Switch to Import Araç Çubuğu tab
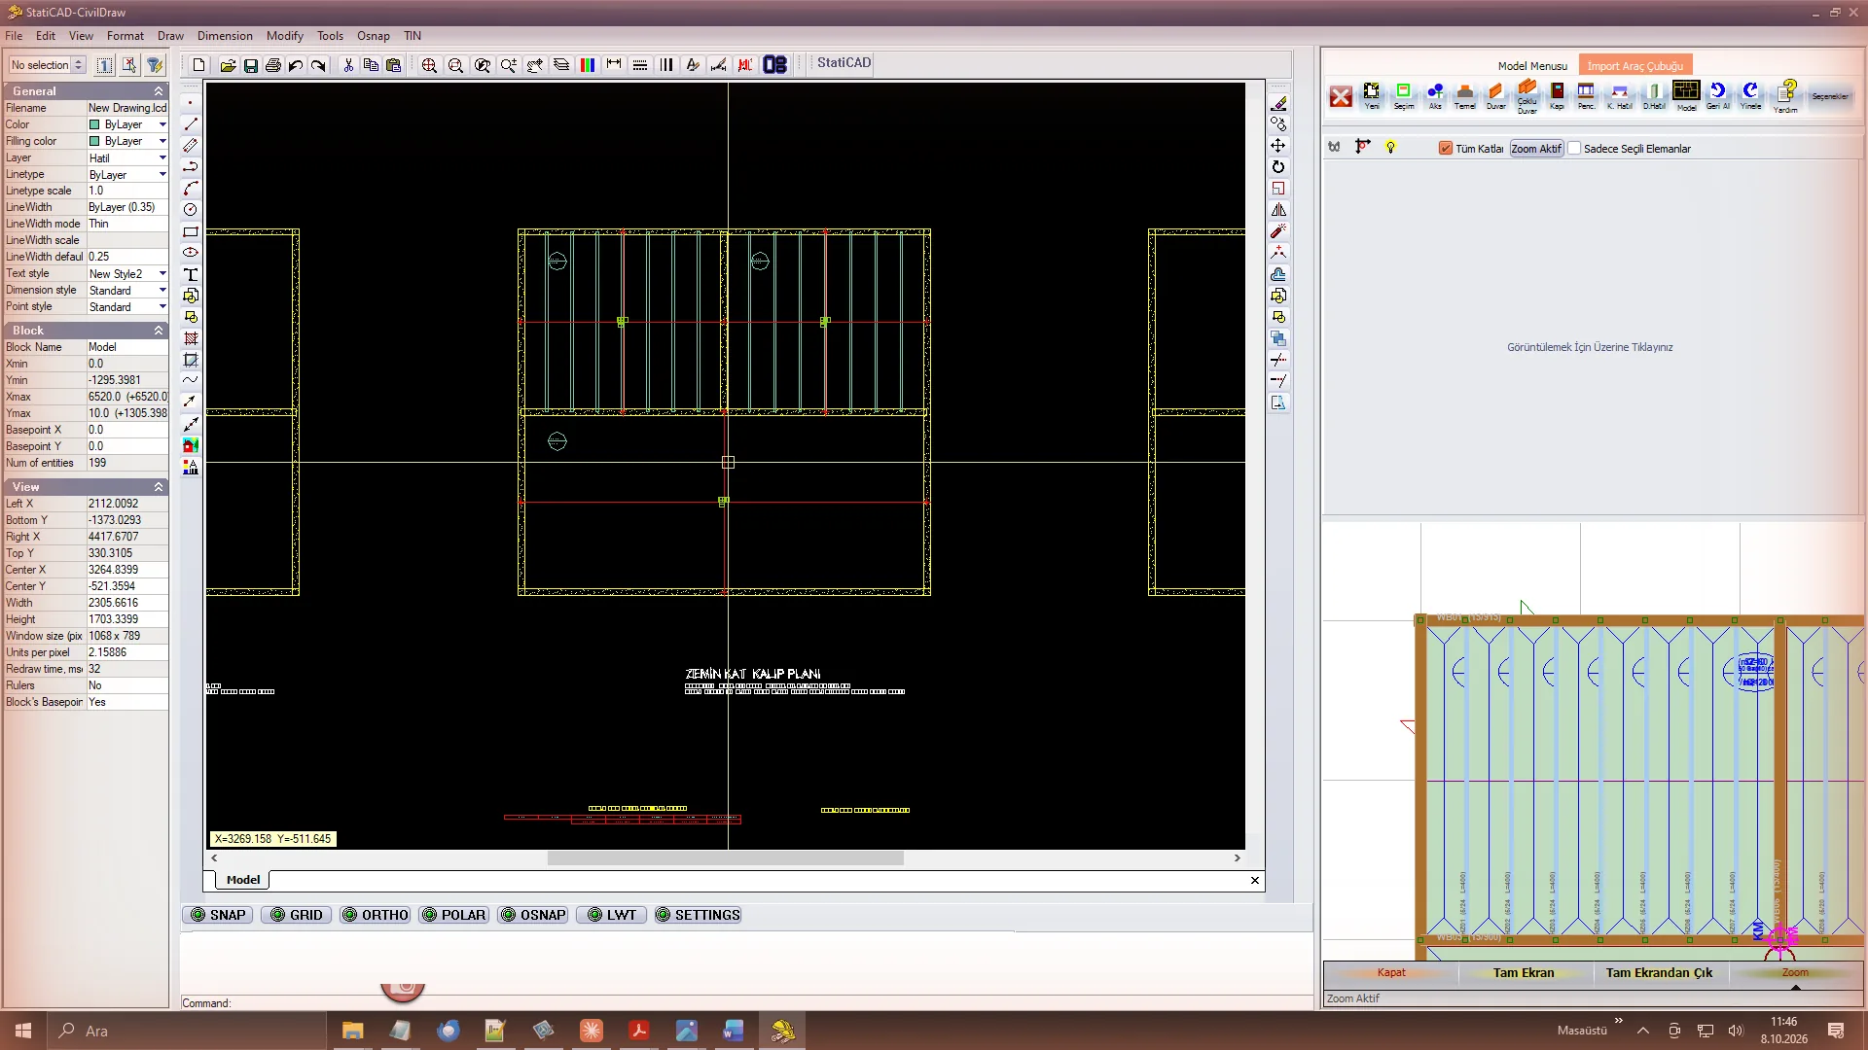 point(1634,66)
